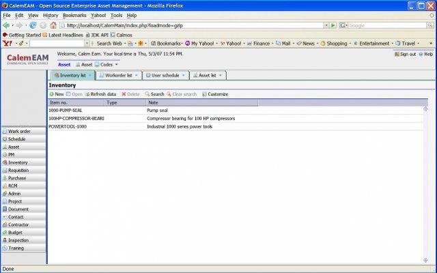Expand the Codes dropdown arrow

point(117,65)
